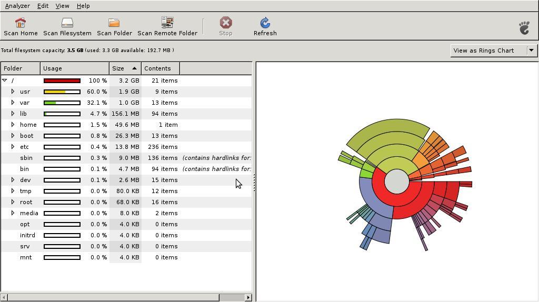Select the bin folder row
The width and height of the screenshot is (539, 302).
tap(126, 169)
